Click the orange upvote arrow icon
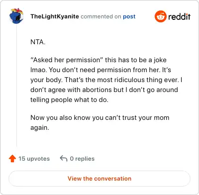The height and width of the screenshot is (195, 199). (12, 159)
